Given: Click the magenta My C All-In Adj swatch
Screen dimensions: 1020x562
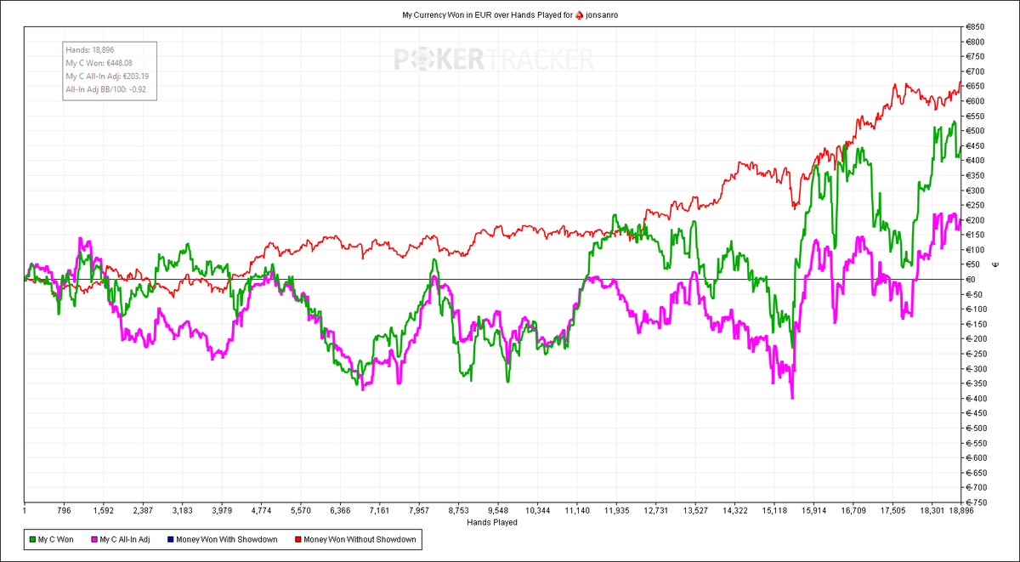Looking at the screenshot, I should pos(93,539).
